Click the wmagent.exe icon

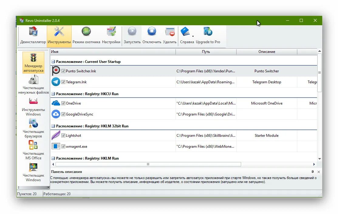click(x=56, y=146)
